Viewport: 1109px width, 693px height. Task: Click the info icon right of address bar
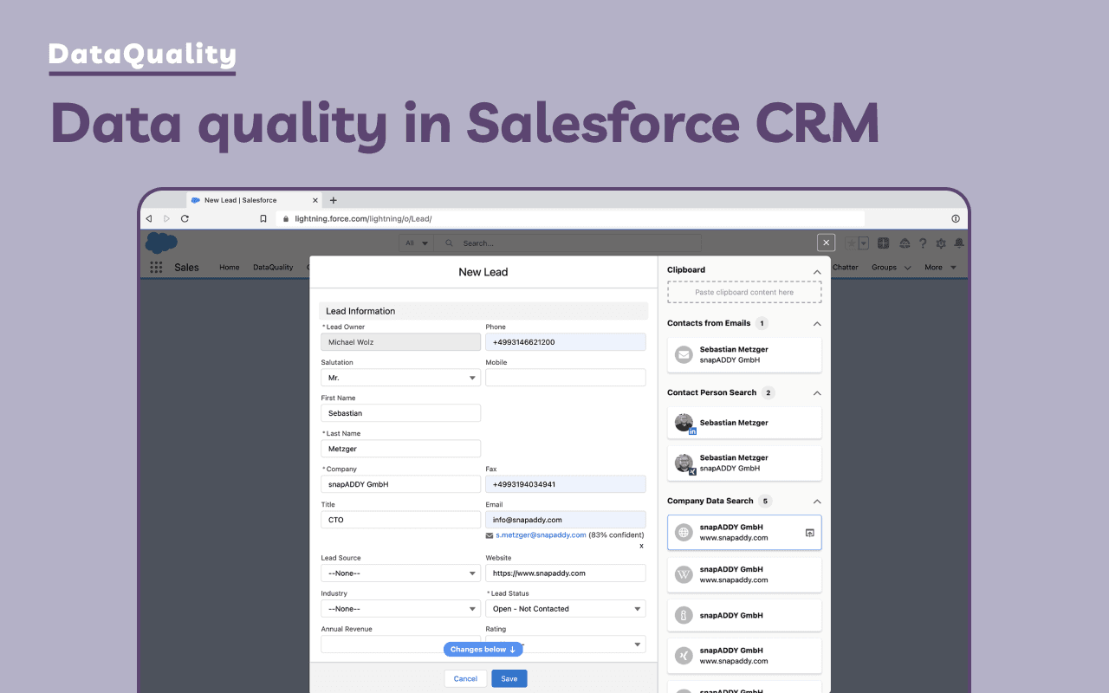(x=956, y=219)
